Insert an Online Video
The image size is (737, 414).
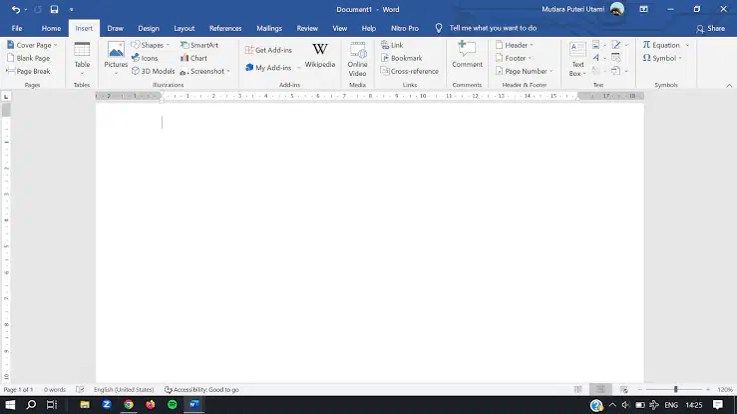[357, 59]
